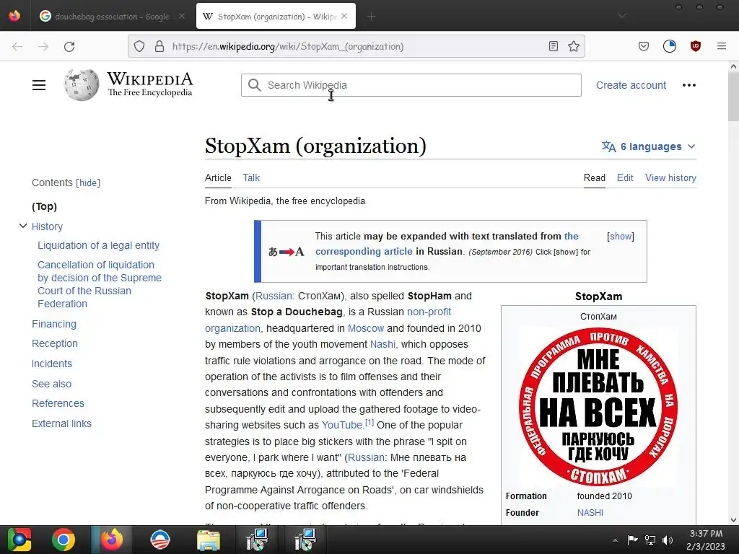Bookmark this page with the star icon
739x554 pixels.
[574, 46]
